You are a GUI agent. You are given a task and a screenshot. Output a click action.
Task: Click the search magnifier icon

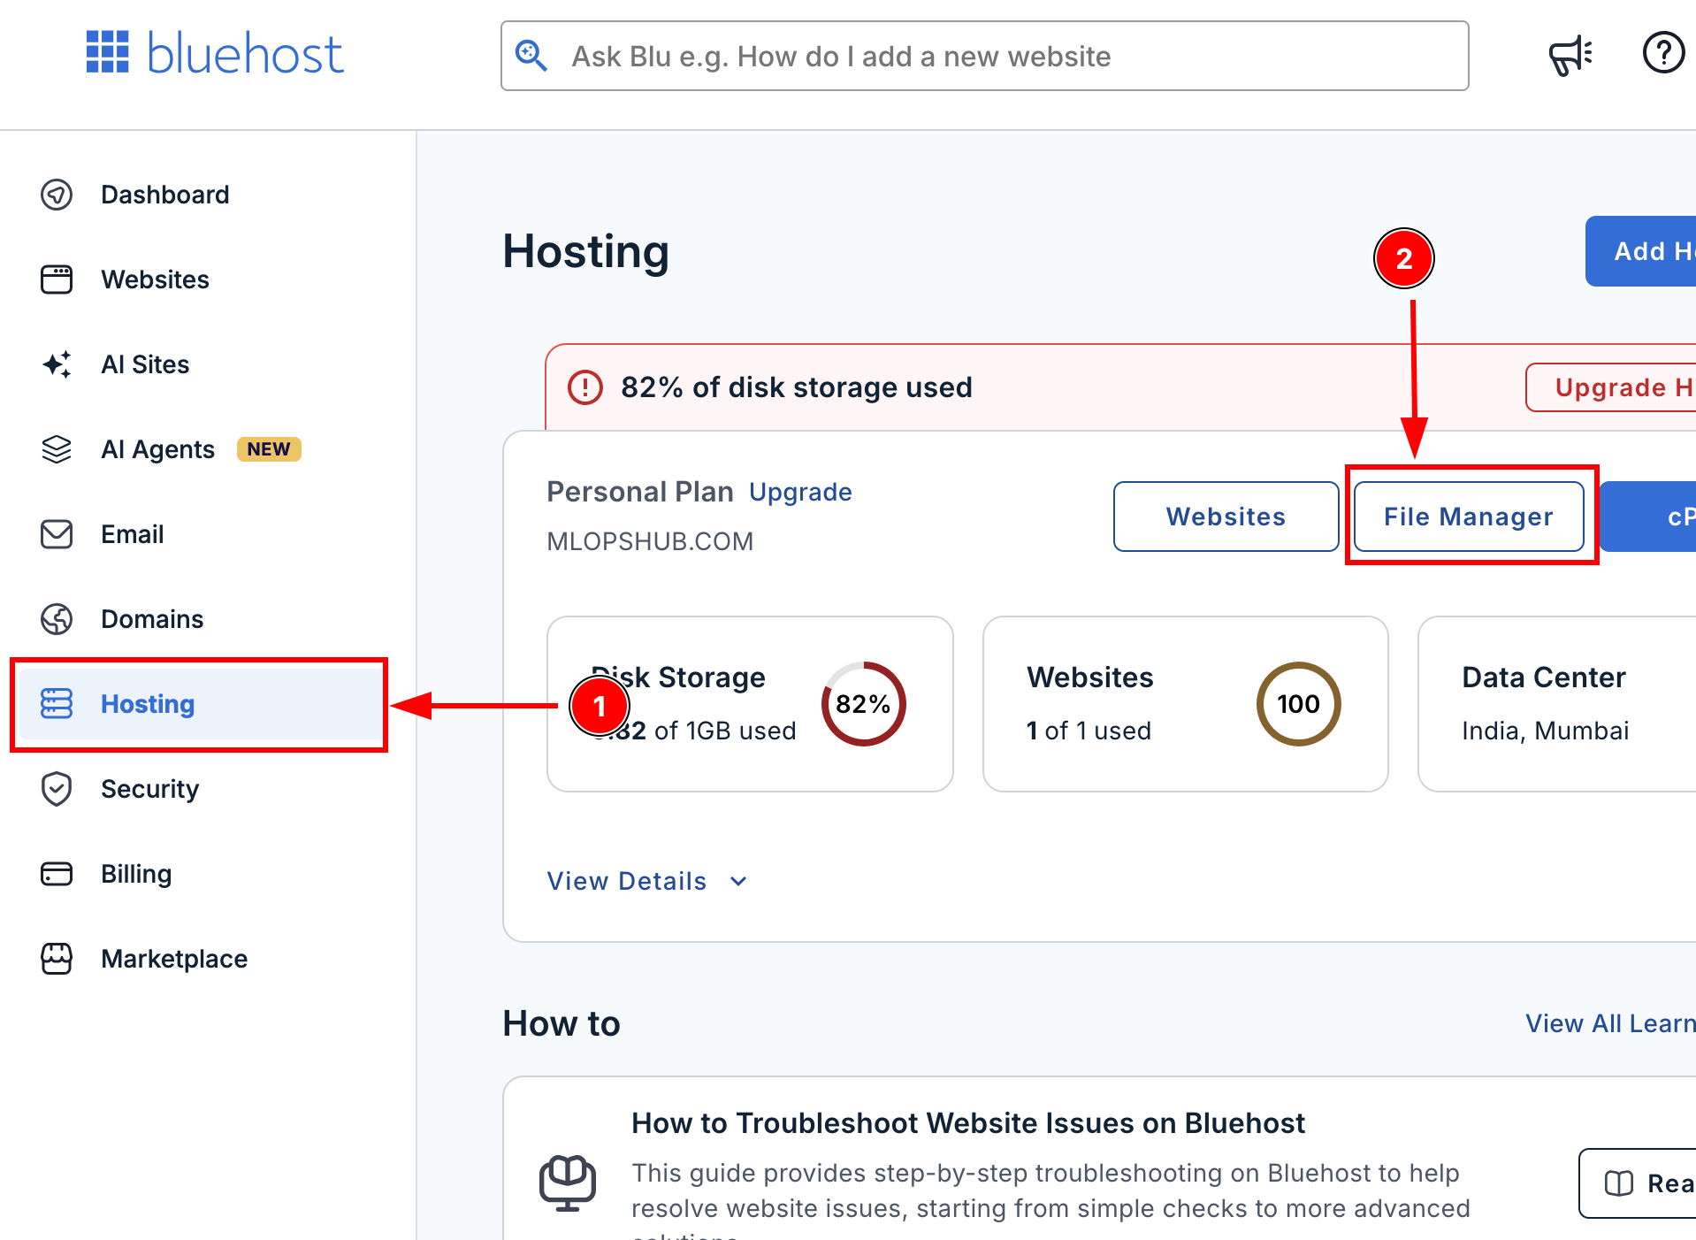click(x=531, y=56)
